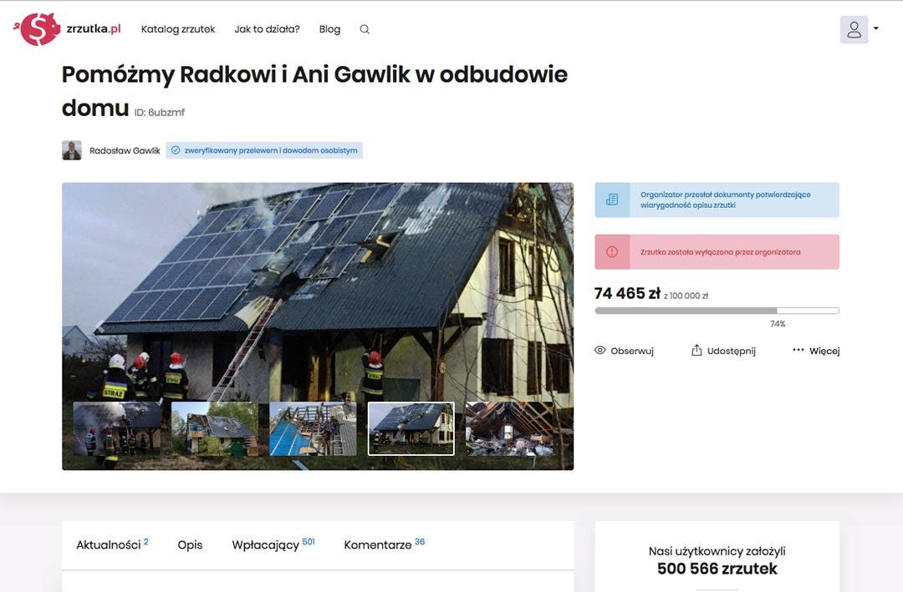Click the Udostępnij share icon
This screenshot has height=592, width=903.
696,351
